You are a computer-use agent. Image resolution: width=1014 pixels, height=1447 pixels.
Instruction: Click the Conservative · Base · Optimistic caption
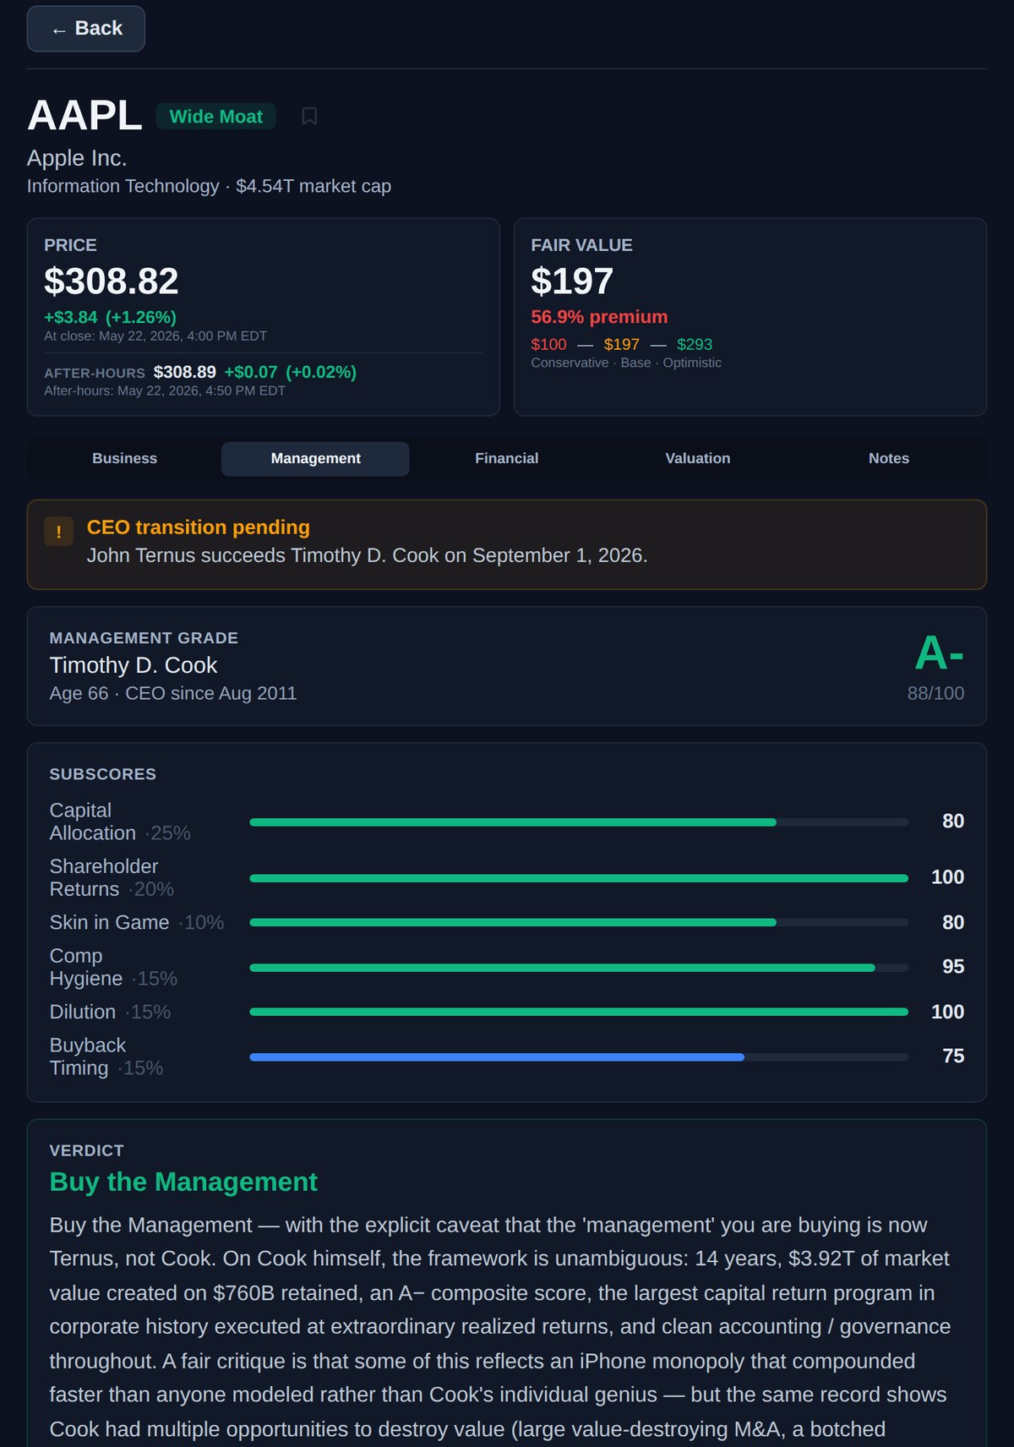(626, 363)
